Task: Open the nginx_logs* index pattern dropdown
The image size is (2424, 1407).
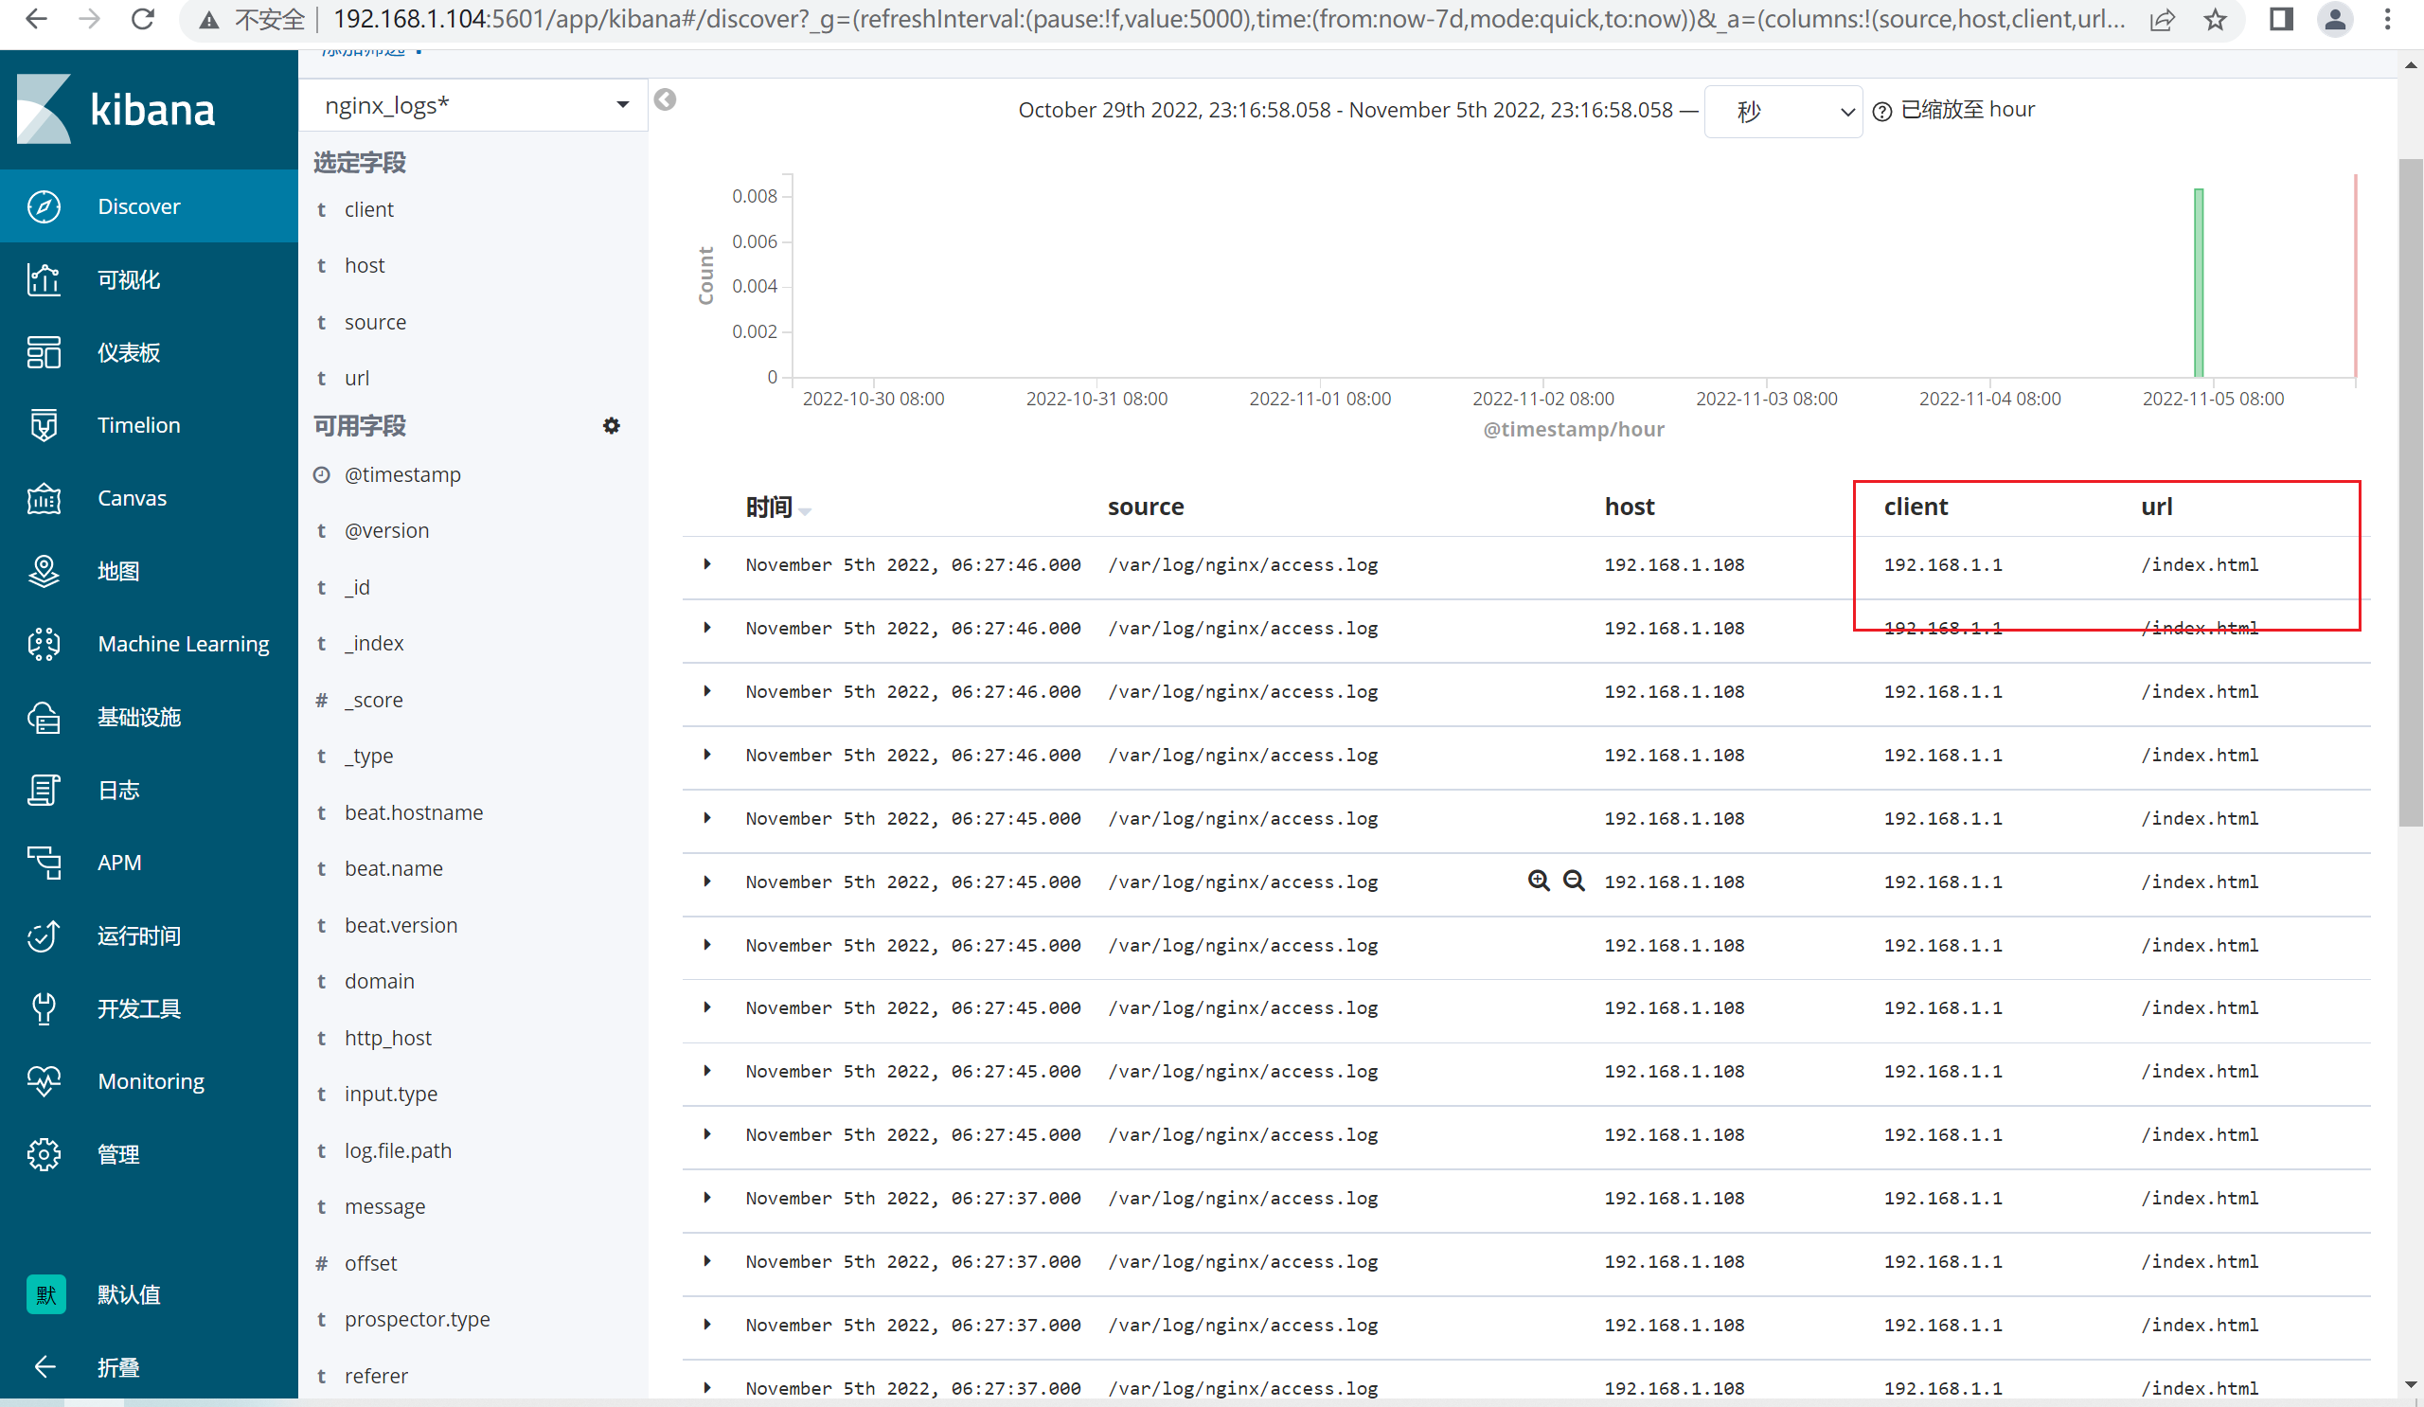Action: 475,105
